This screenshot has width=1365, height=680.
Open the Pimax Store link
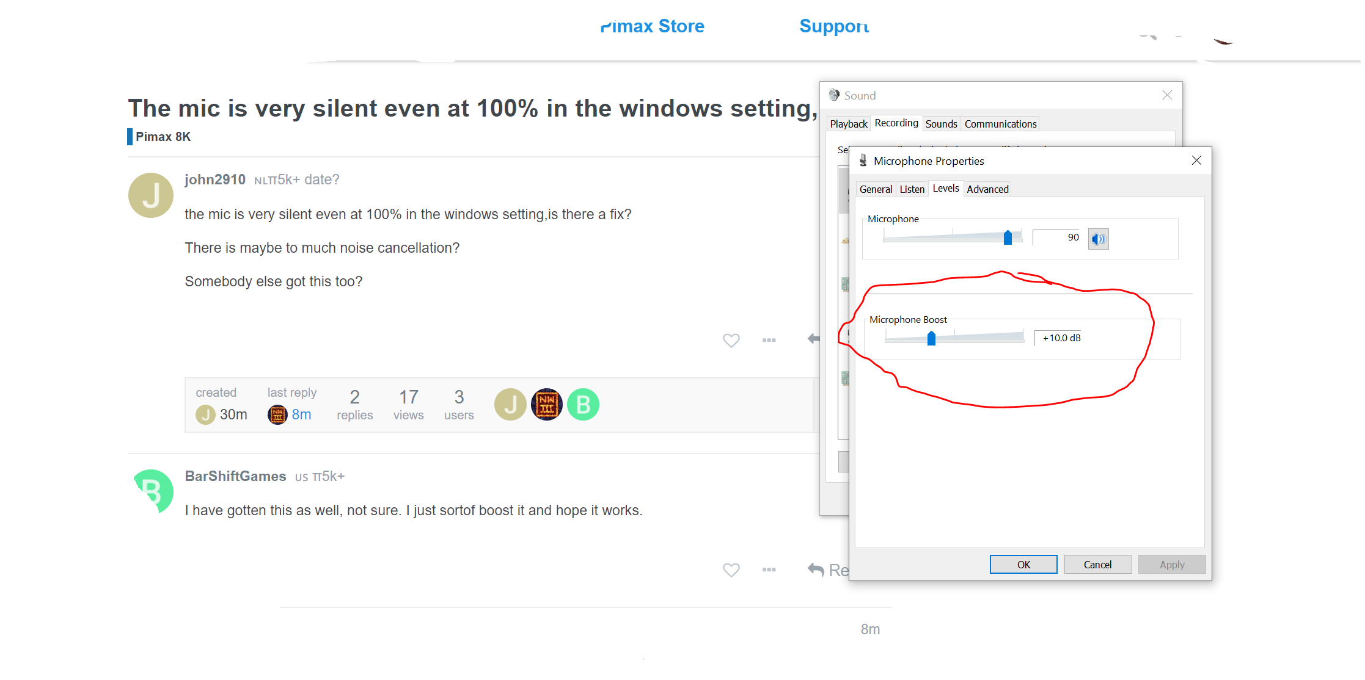click(652, 26)
